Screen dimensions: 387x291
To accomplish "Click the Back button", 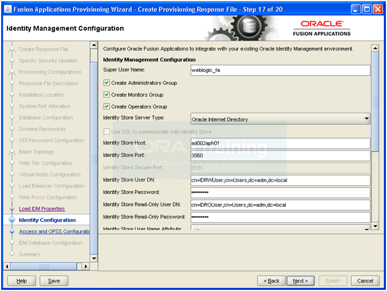I will pos(271,281).
